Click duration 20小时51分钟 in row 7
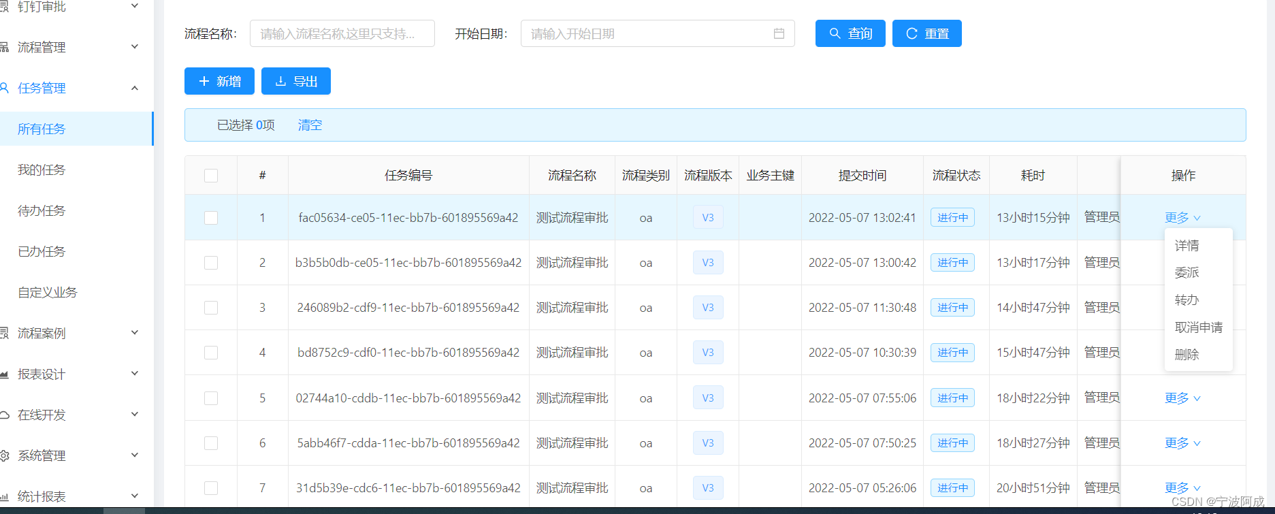 pyautogui.click(x=1033, y=488)
